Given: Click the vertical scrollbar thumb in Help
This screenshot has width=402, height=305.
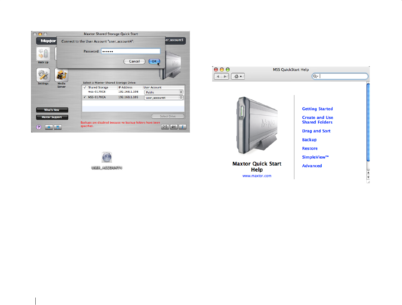Looking at the screenshot, I should click(368, 122).
